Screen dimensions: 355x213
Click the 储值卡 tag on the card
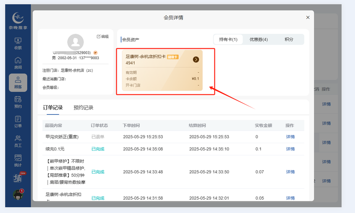coord(172,57)
